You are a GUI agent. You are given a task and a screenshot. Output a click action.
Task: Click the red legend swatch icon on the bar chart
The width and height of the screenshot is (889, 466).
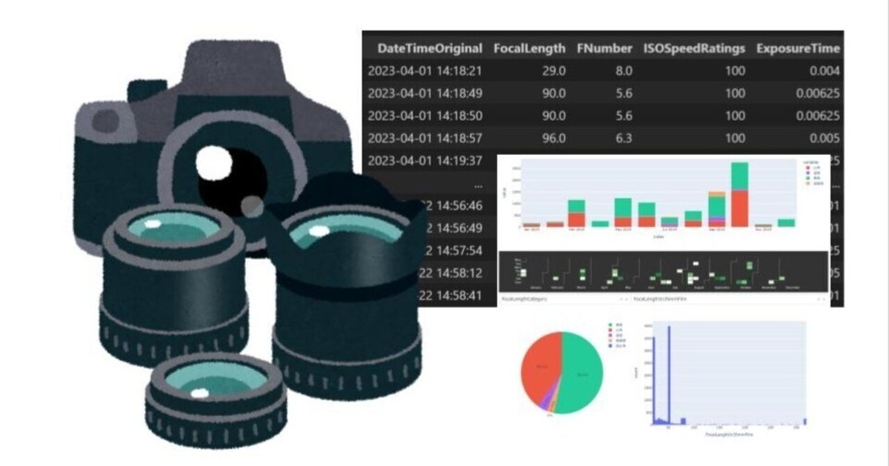coord(808,167)
